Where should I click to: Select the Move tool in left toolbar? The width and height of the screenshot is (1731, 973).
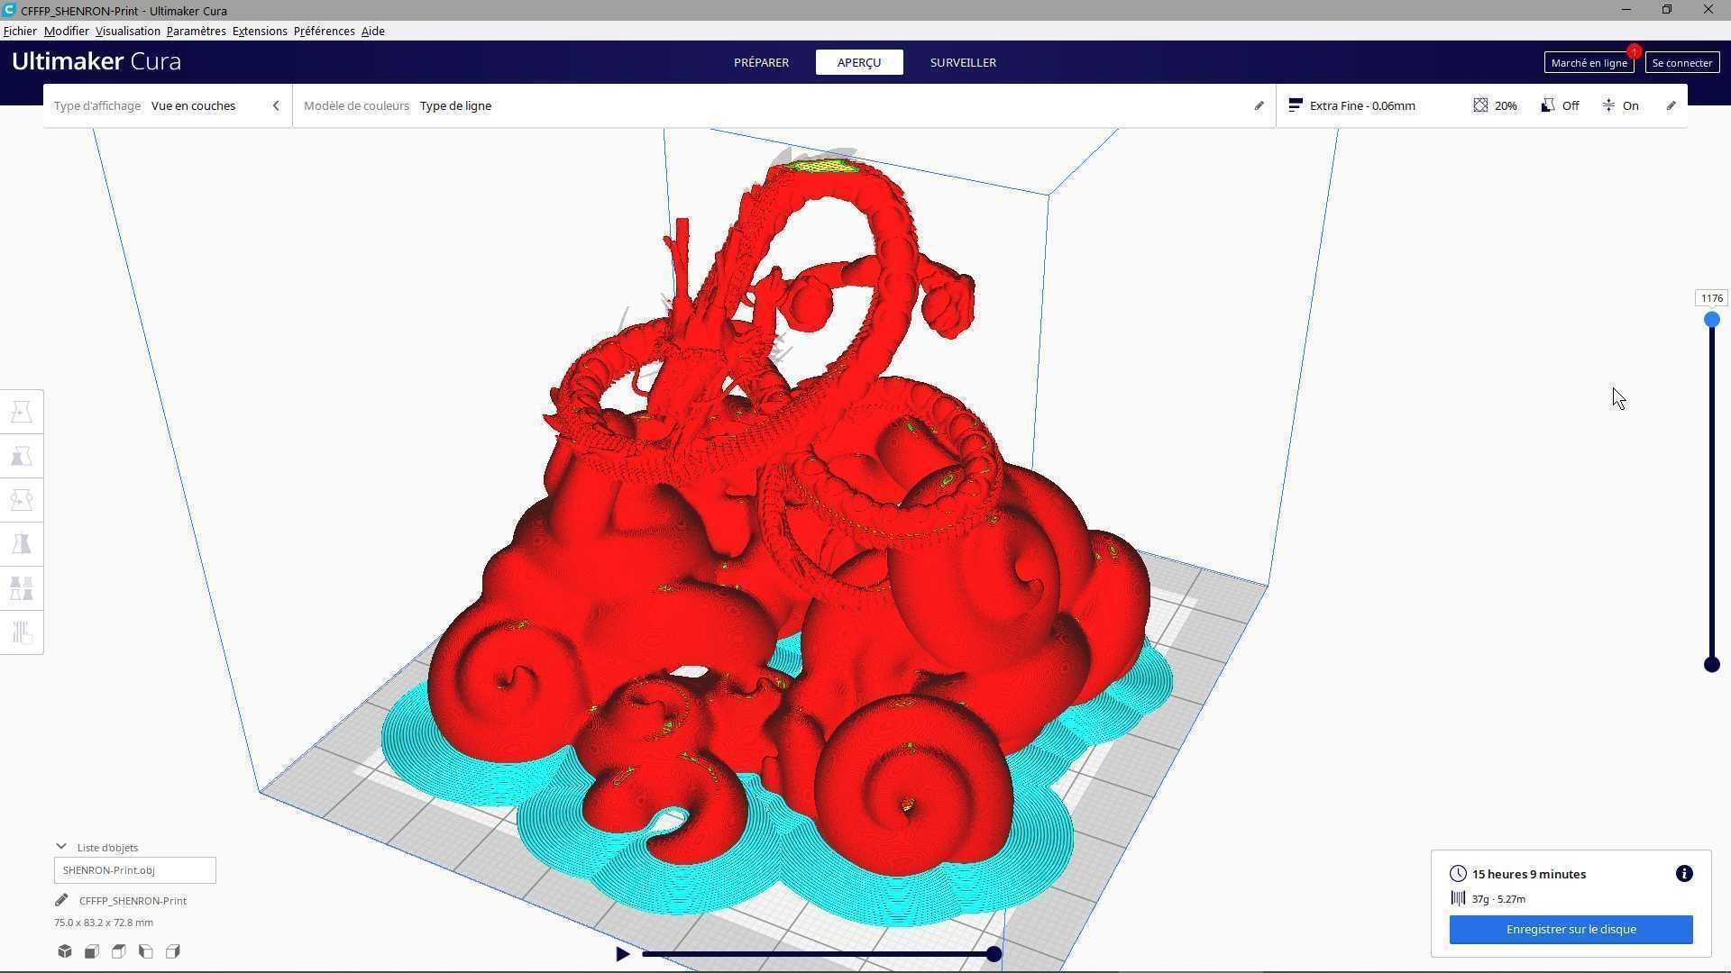tap(22, 413)
